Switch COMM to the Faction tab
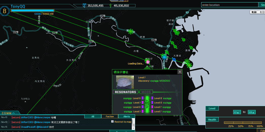Image resolution: width=265 pixels, height=132 pixels. 110,116
